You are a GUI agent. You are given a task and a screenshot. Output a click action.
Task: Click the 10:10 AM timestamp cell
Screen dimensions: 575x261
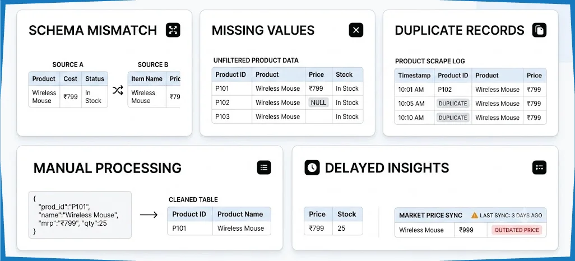414,118
